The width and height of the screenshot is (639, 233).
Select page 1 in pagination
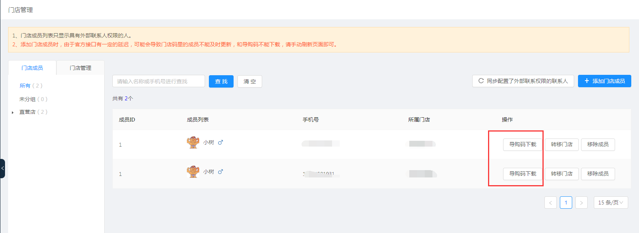tap(566, 203)
